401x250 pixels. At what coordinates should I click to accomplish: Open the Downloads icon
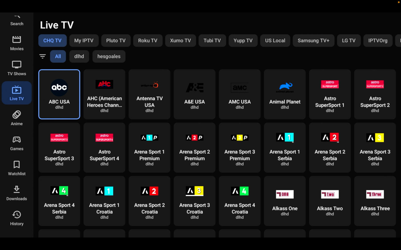[17, 189]
